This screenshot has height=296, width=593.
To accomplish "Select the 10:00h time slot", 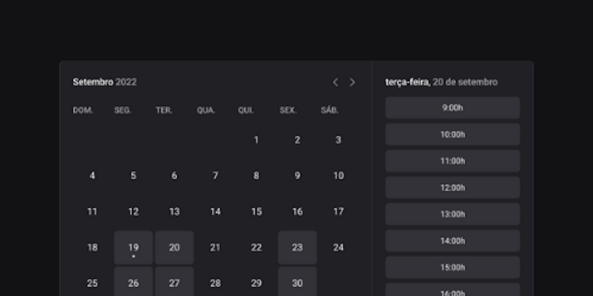I will [452, 134].
